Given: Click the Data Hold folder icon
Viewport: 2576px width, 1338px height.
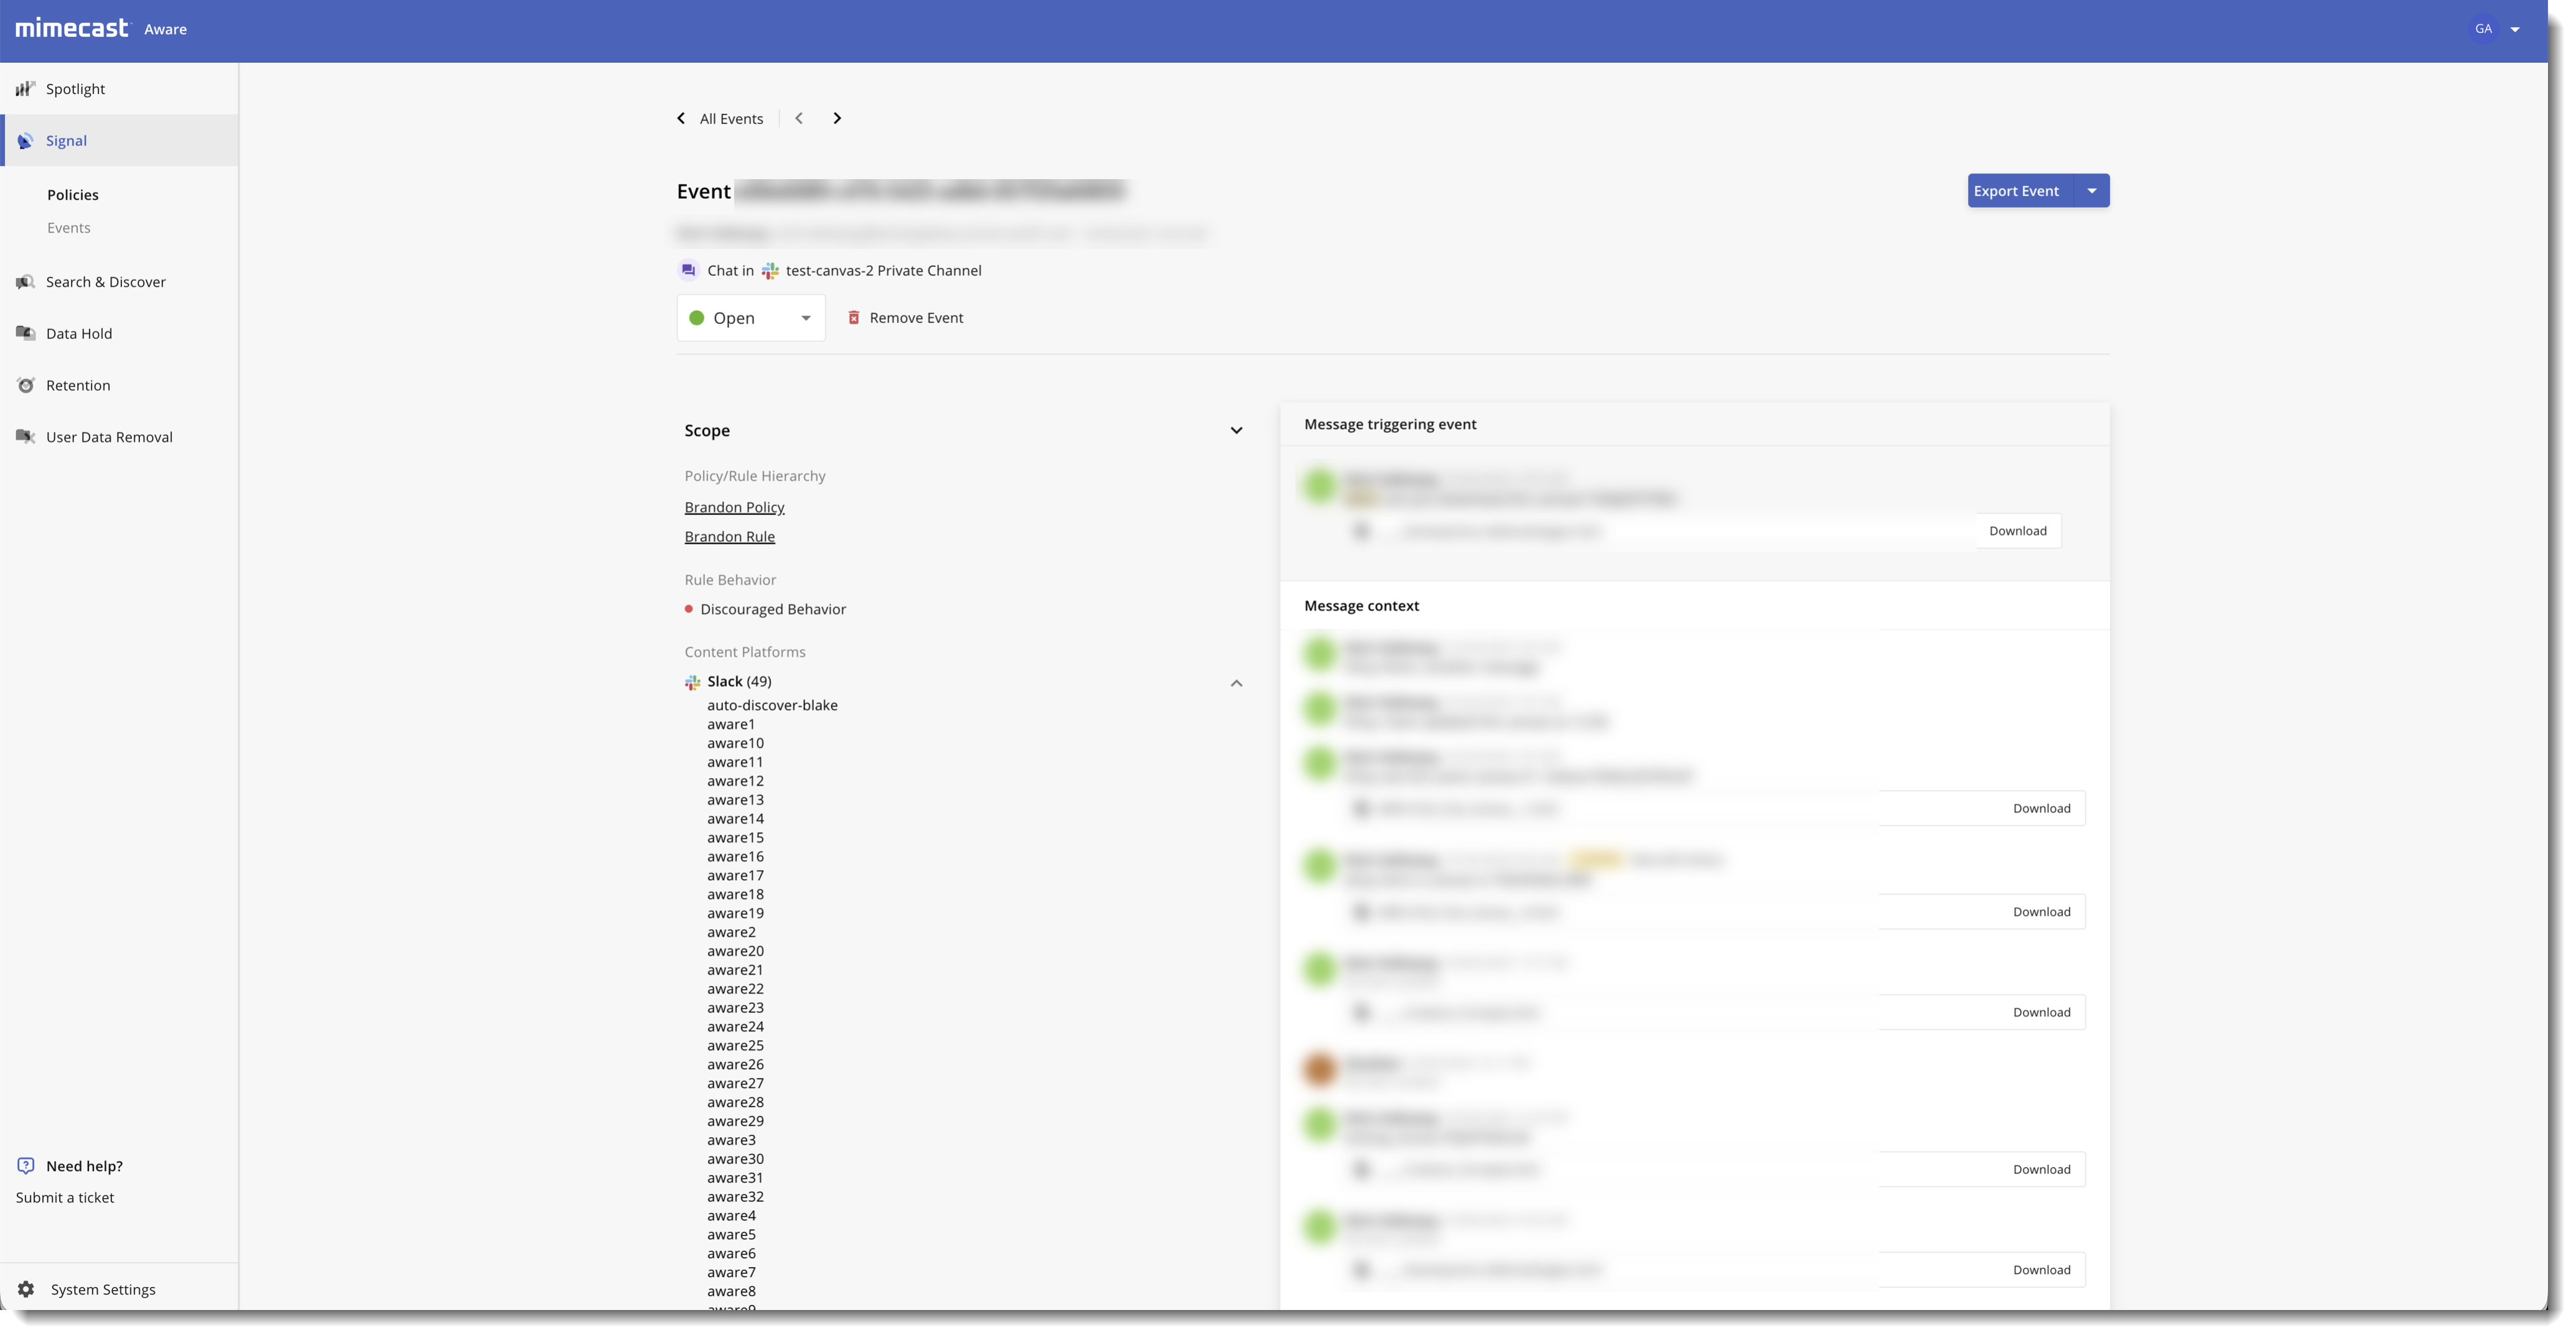Looking at the screenshot, I should click(x=25, y=333).
